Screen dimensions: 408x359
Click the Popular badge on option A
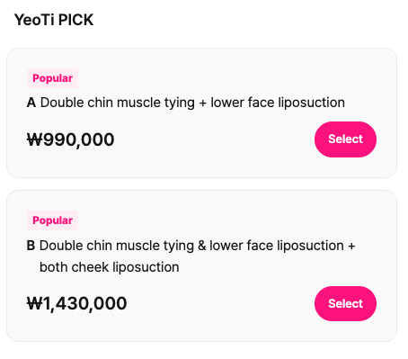pyautogui.click(x=52, y=78)
